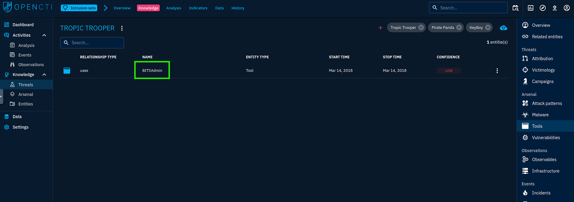Collapse the Activities section

pyautogui.click(x=44, y=35)
